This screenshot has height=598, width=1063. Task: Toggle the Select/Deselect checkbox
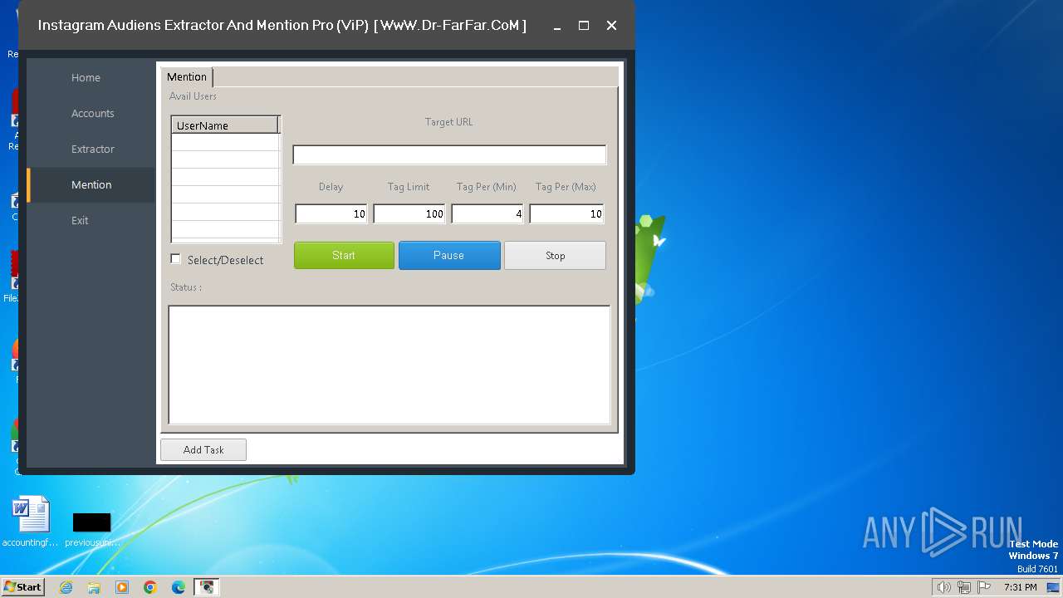pyautogui.click(x=175, y=259)
